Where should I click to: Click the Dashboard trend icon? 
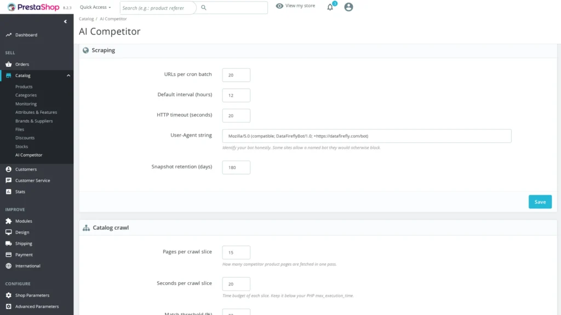[x=9, y=35]
